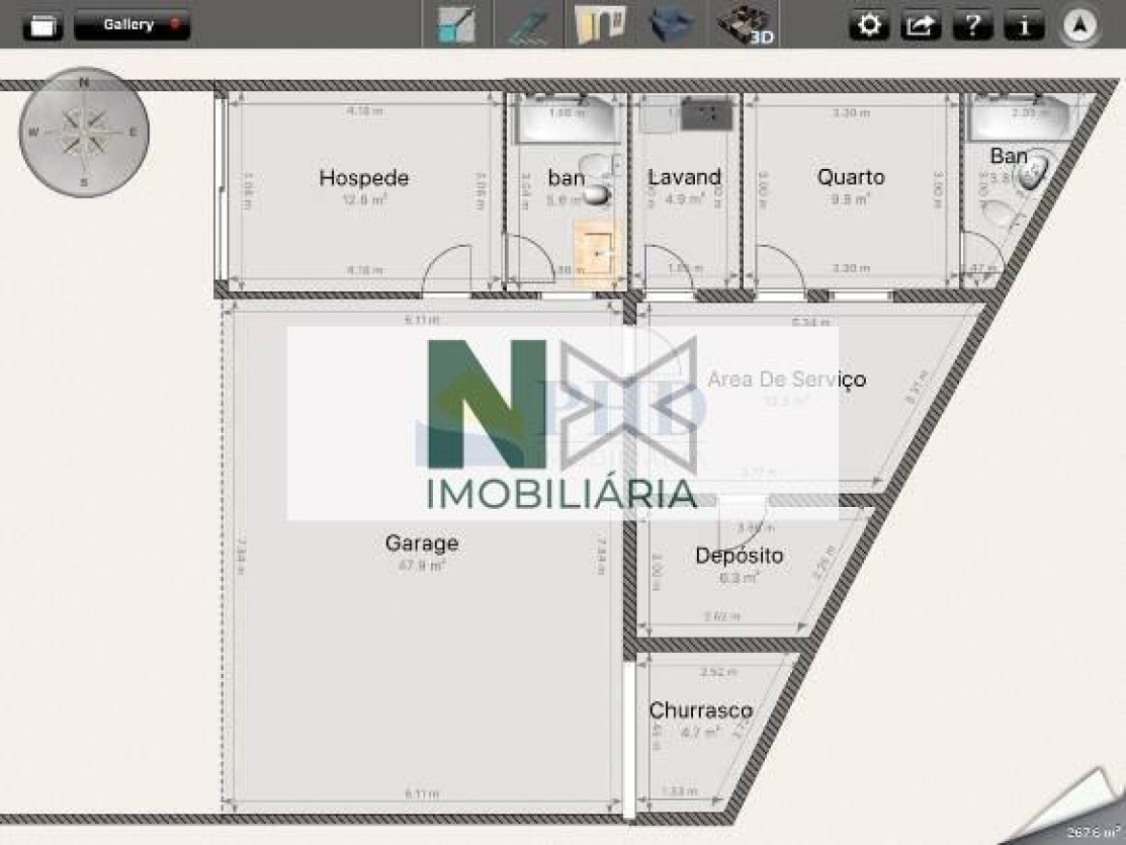Select the wall and measure tool icon

click(529, 24)
